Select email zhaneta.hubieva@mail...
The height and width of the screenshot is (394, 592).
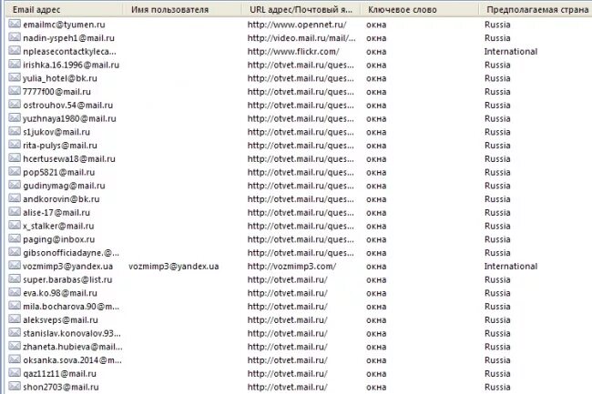73,347
